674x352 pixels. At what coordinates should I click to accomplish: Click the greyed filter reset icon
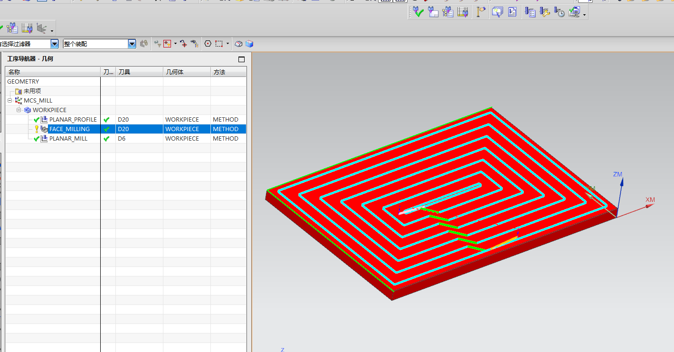[x=157, y=44]
